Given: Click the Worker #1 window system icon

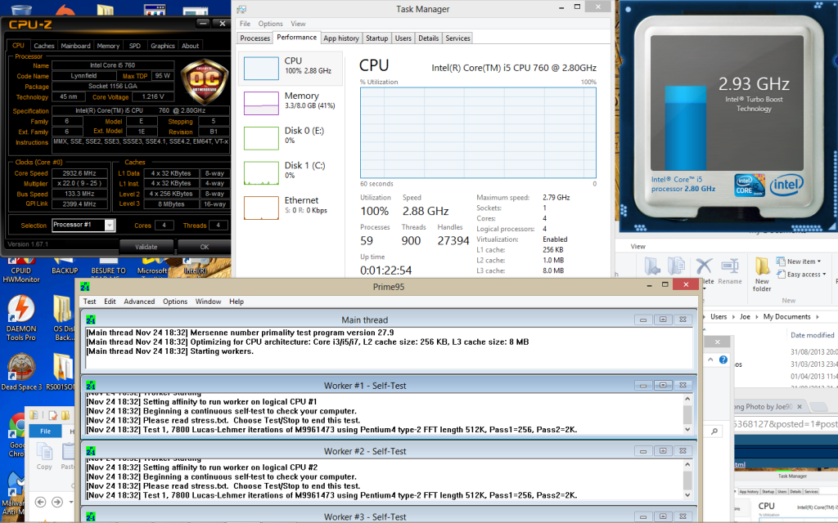Looking at the screenshot, I should pos(91,386).
